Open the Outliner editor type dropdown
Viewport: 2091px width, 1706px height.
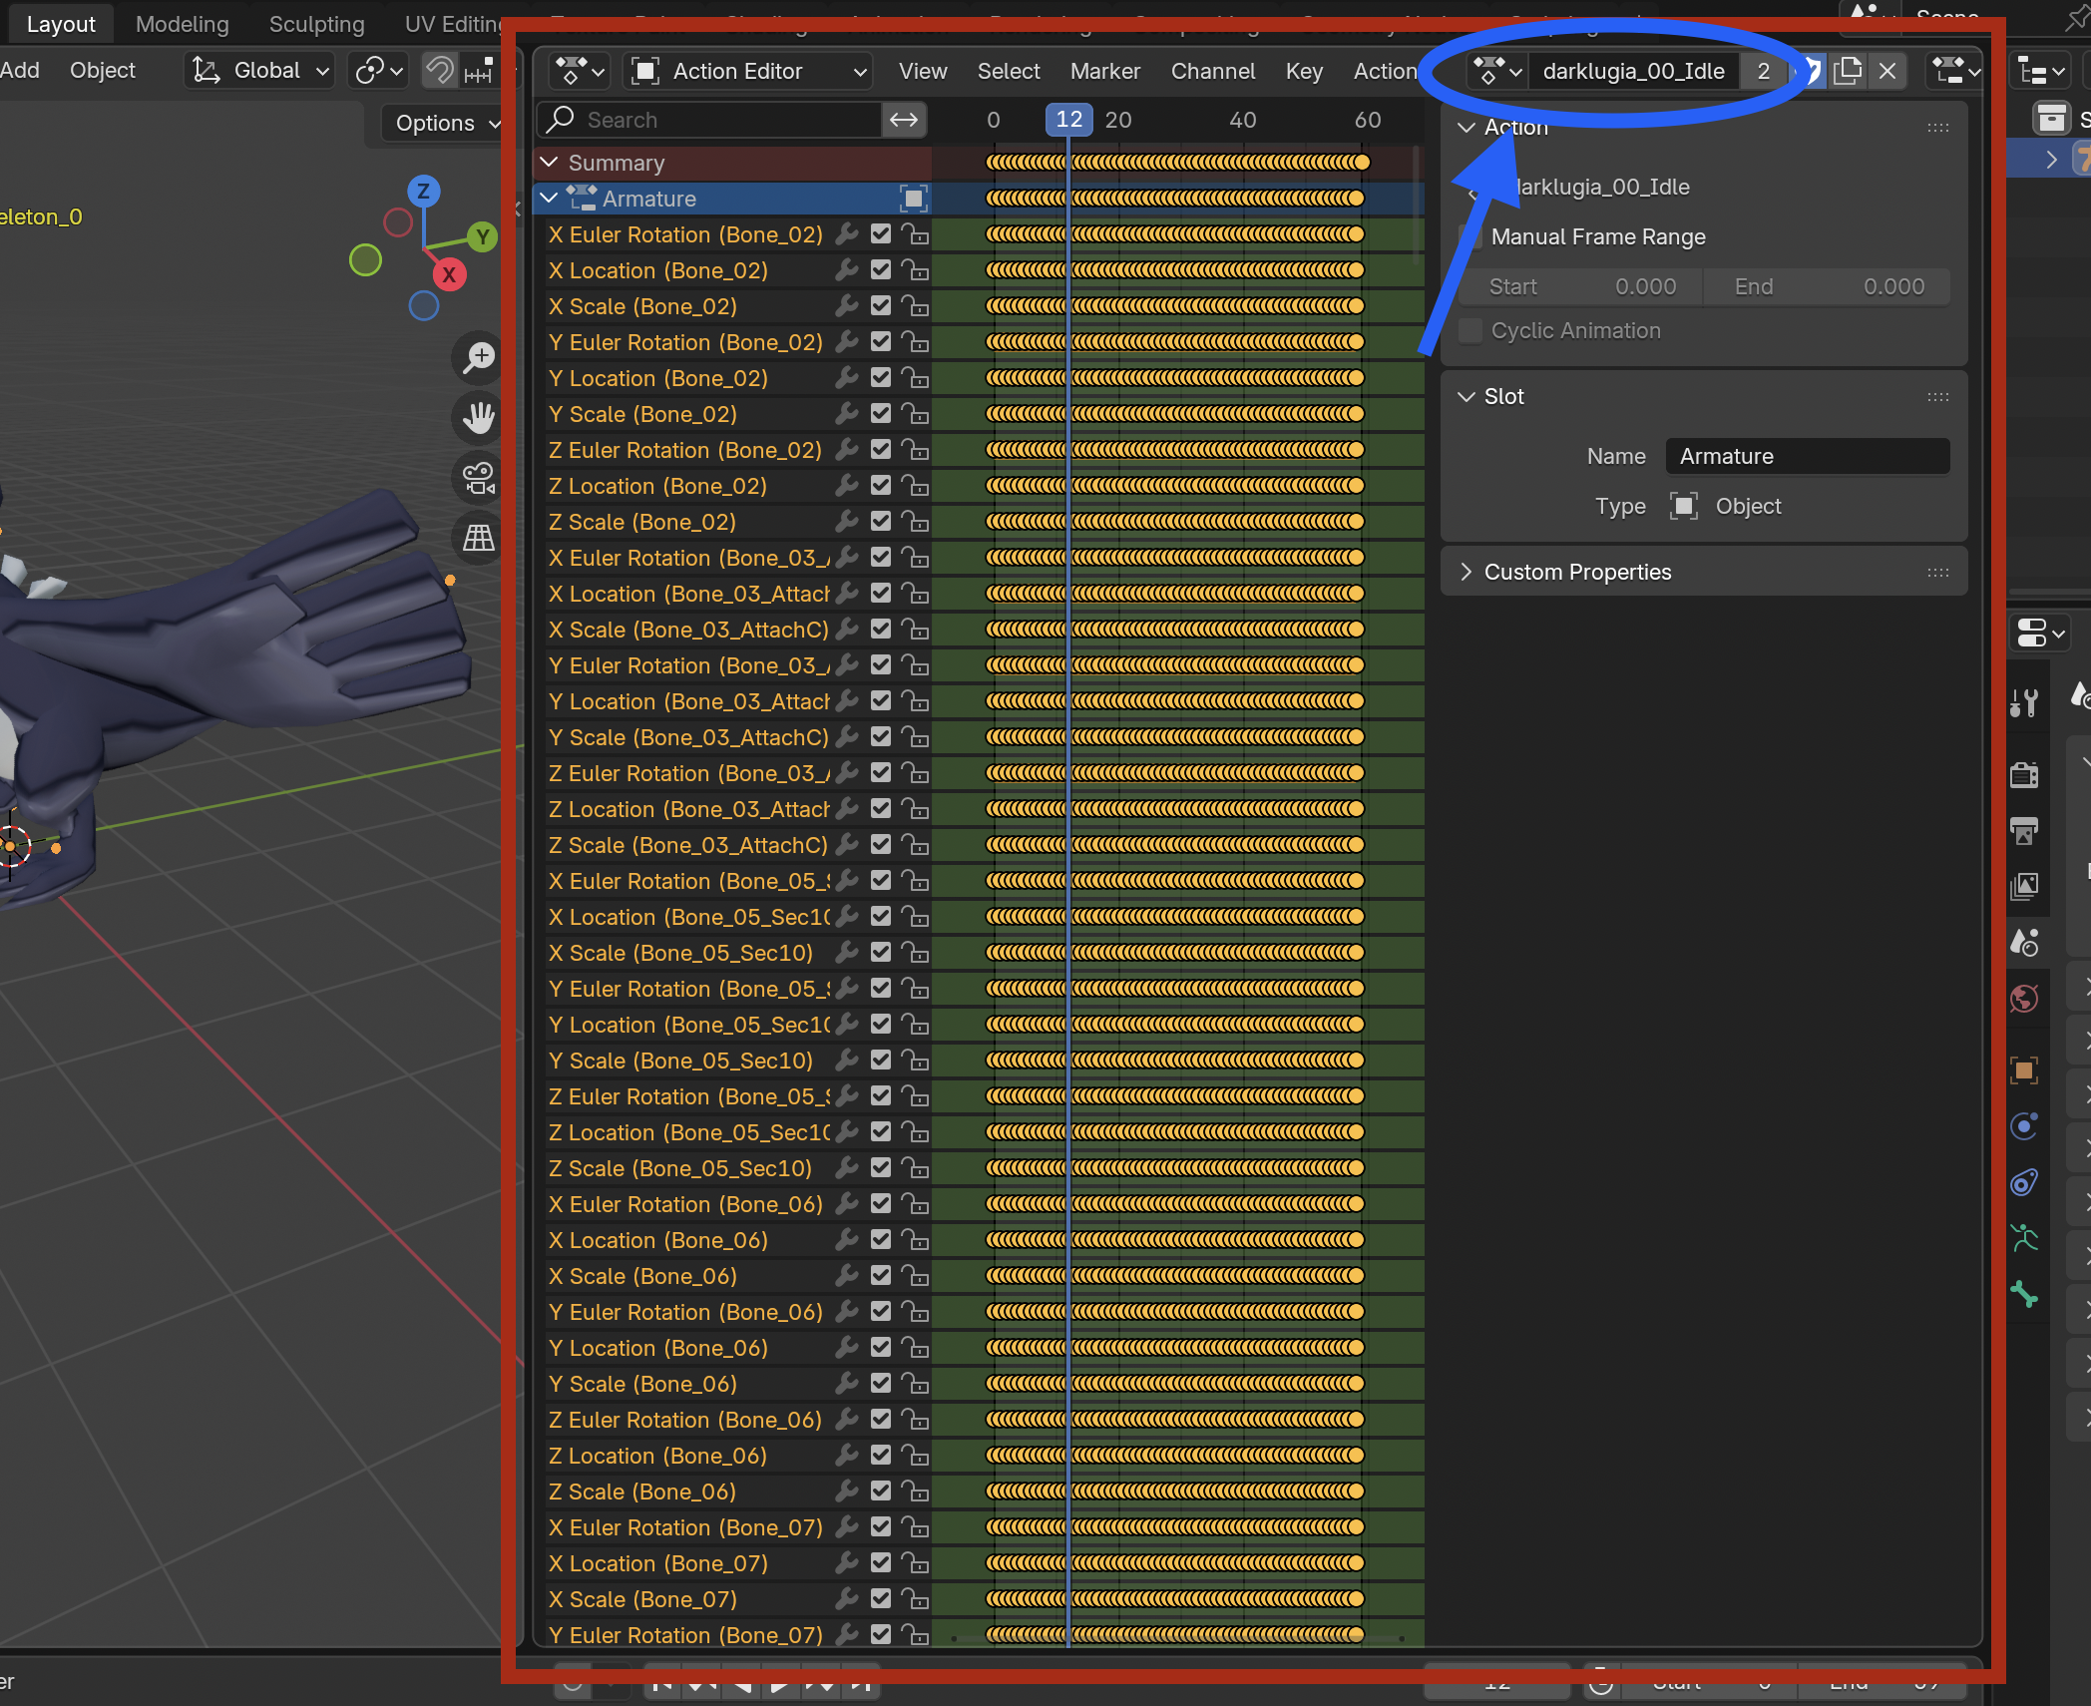[2041, 71]
